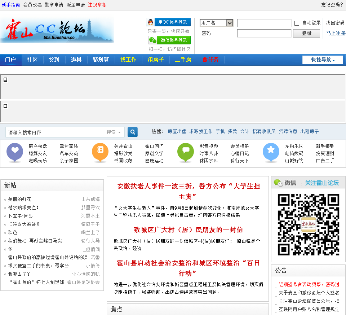The height and width of the screenshot is (315, 346).
Task: Open announcement 近期盗号者活动频繁
Action: (x=309, y=284)
